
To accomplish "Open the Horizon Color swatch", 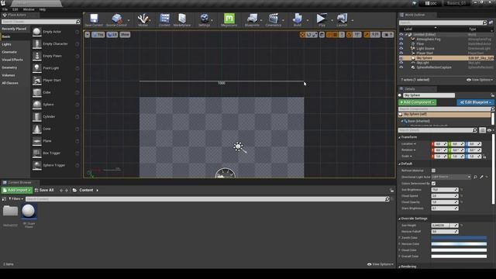I will 459,244.
